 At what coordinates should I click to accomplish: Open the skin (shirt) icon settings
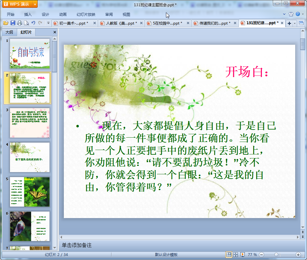pos(291,14)
